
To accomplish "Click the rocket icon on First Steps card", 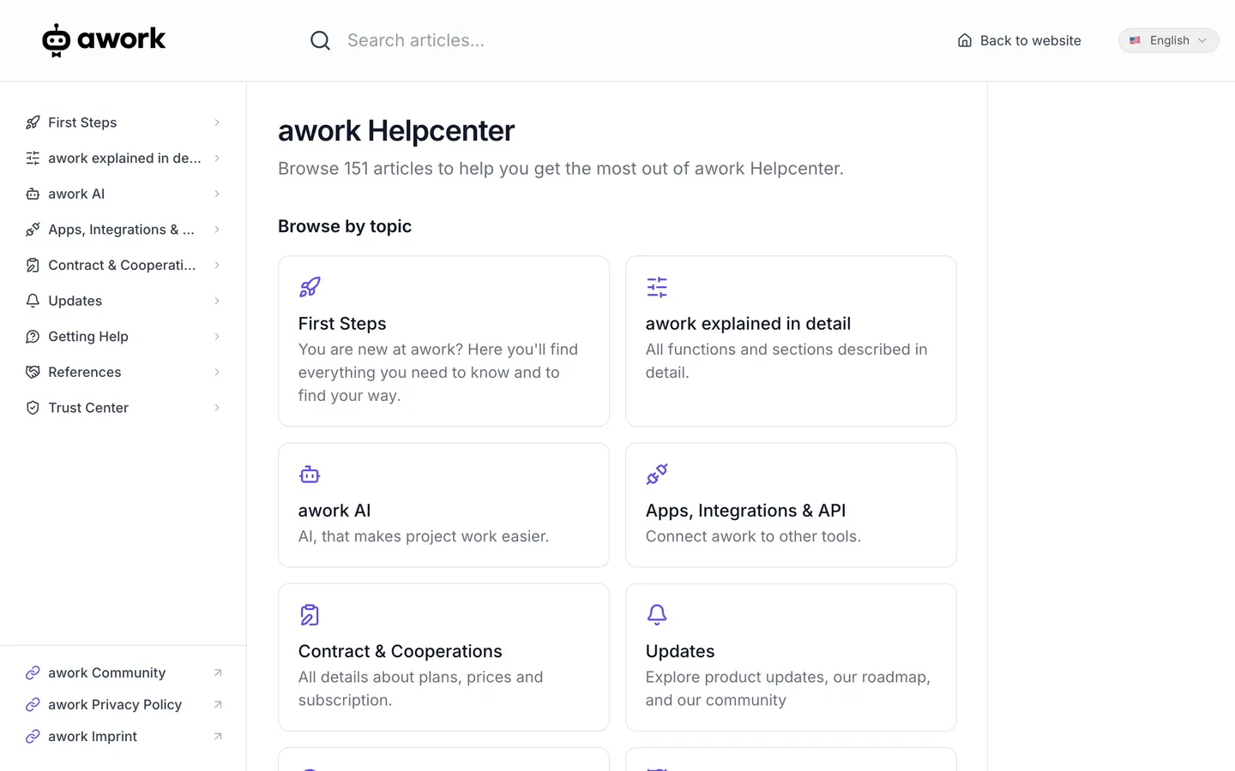I will point(310,287).
